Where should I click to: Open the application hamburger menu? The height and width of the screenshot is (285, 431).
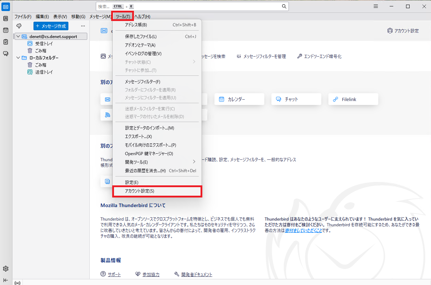[376, 6]
